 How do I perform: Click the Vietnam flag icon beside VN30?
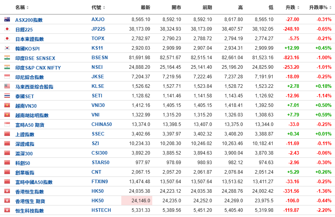tap(7, 105)
